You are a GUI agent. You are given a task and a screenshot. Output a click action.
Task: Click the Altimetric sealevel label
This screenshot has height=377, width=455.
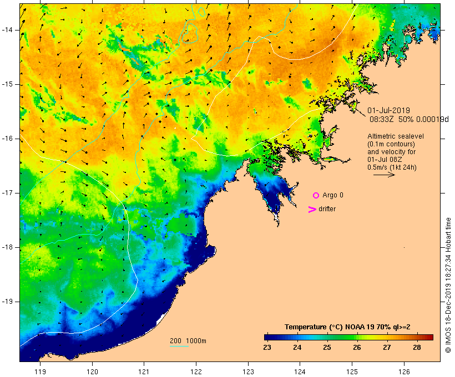[x=396, y=136]
